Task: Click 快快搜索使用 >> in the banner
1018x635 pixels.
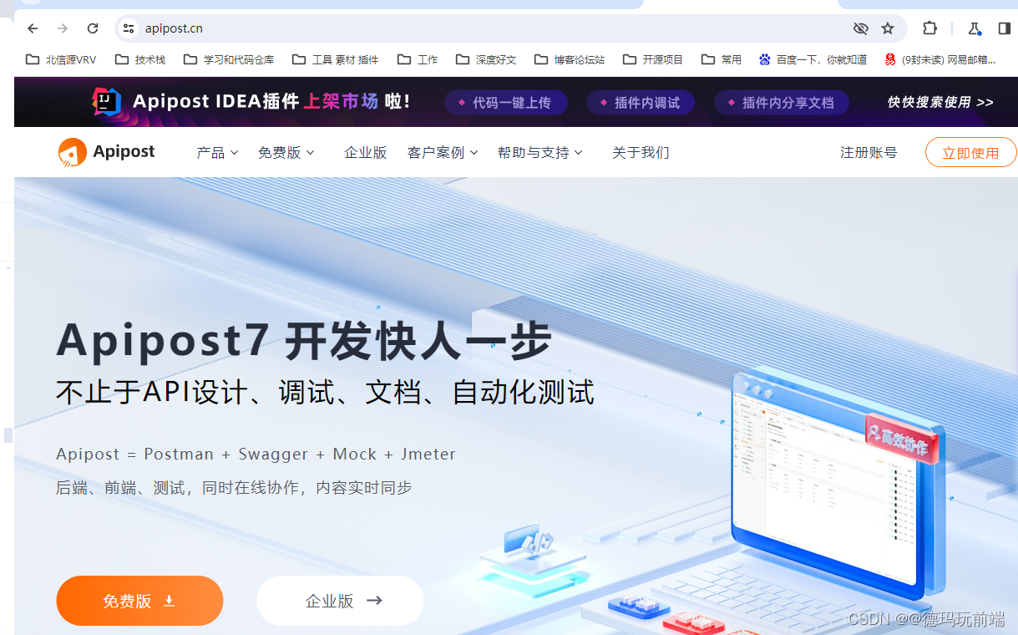Action: click(x=940, y=102)
